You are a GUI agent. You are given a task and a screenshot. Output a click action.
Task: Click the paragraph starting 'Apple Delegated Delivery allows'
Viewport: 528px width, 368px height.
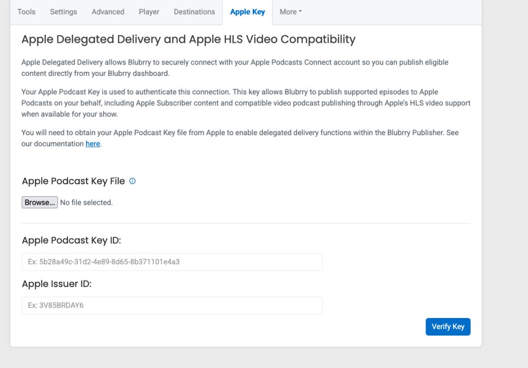point(235,68)
